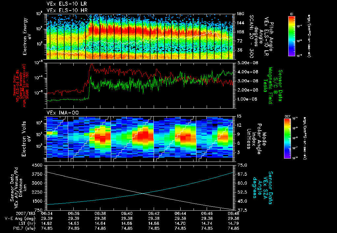Image resolution: width=337 pixels, height=233 pixels.
Task: Click the 'Electron Energy eV' axis label
Action: pyautogui.click(x=27, y=37)
